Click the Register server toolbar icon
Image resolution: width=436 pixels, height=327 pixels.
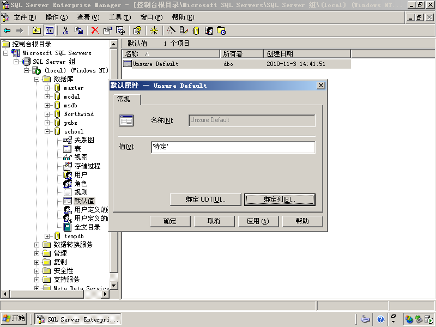(x=184, y=31)
